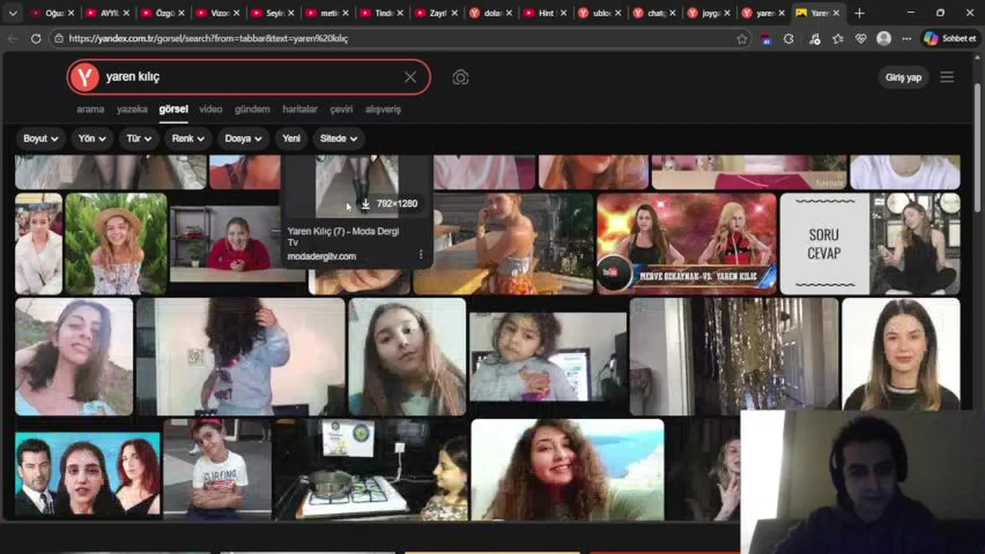
Task: Open the favorites list icon in the toolbar
Action: coord(838,38)
